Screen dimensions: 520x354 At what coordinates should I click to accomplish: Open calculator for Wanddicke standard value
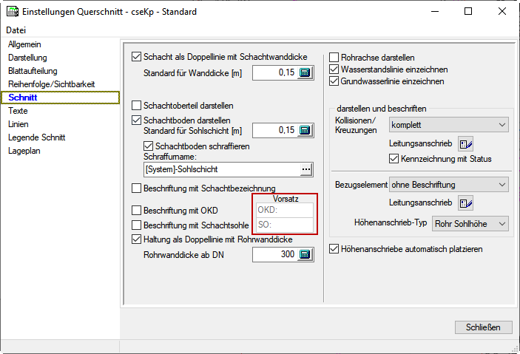tap(306, 73)
